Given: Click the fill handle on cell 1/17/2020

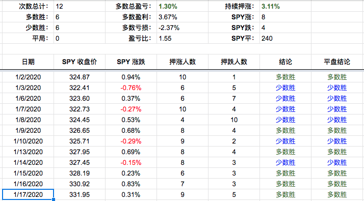Looking at the screenshot, I should [x=54, y=199].
